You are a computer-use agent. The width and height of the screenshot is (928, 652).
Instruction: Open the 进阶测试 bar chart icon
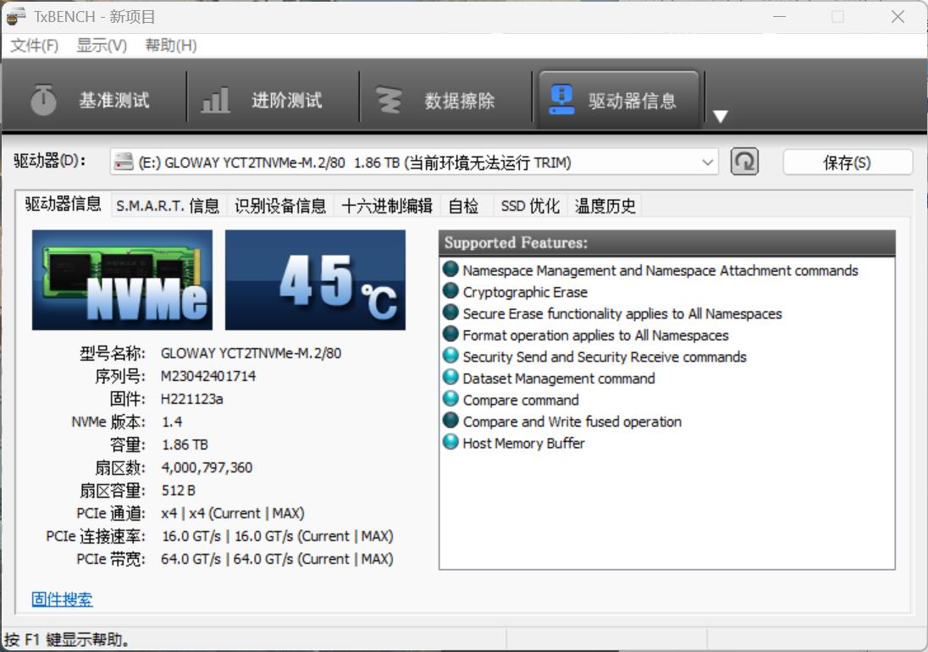tap(214, 97)
